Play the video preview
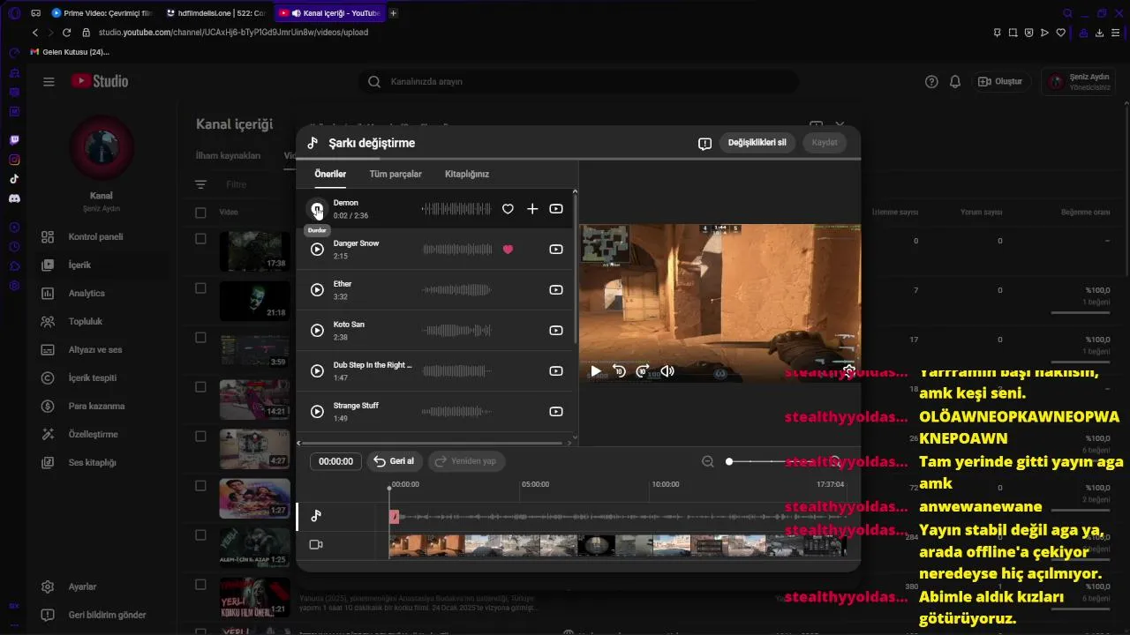The image size is (1130, 635). [x=596, y=371]
